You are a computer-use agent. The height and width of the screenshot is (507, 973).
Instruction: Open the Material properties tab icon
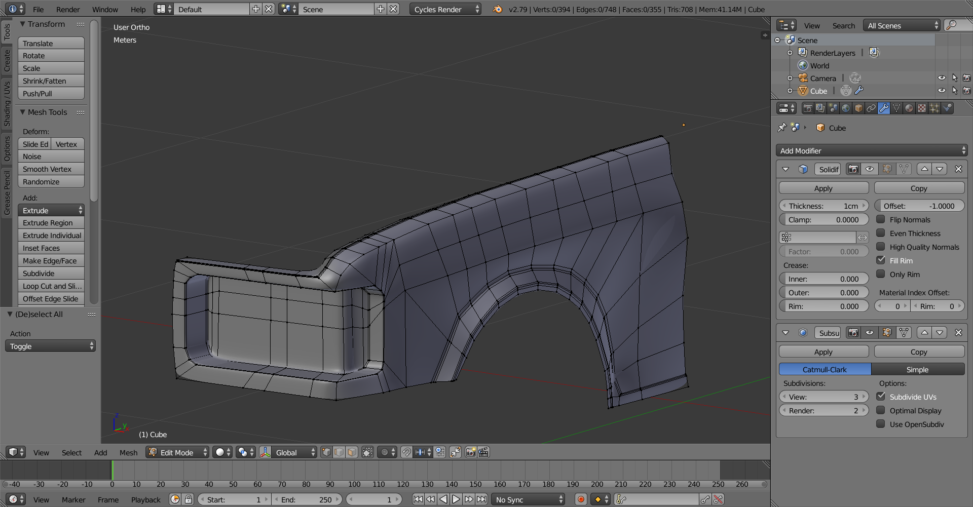(909, 108)
